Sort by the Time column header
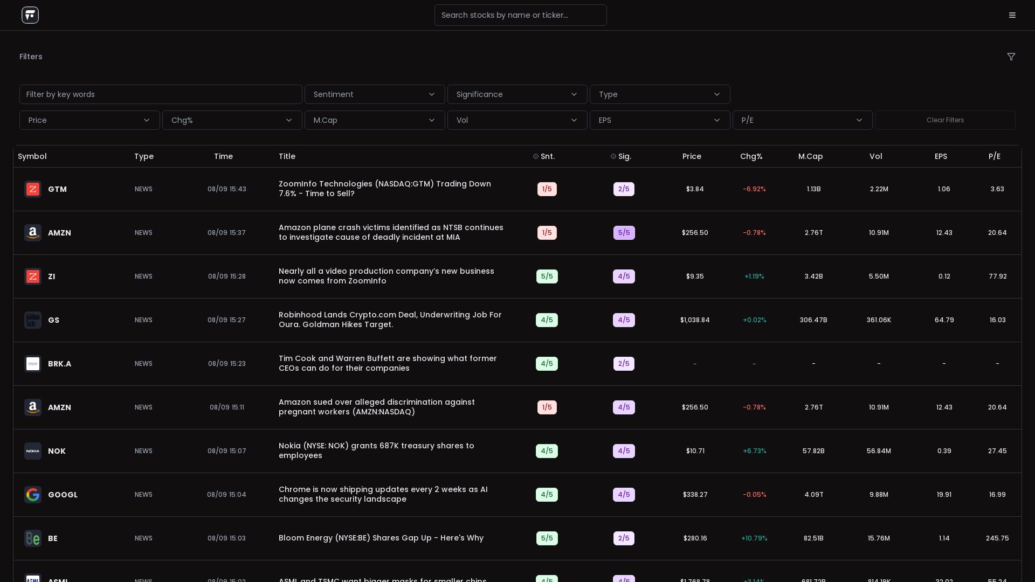This screenshot has width=1035, height=582. tap(223, 156)
